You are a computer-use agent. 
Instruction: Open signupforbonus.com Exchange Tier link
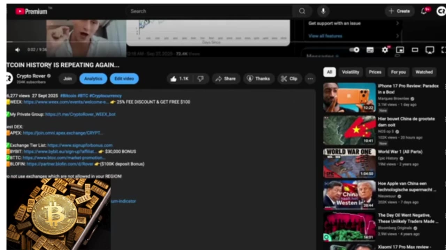coord(80,145)
